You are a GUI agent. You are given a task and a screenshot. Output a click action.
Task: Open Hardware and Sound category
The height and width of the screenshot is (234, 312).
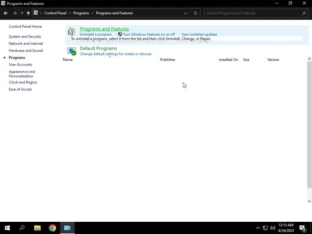click(x=26, y=51)
